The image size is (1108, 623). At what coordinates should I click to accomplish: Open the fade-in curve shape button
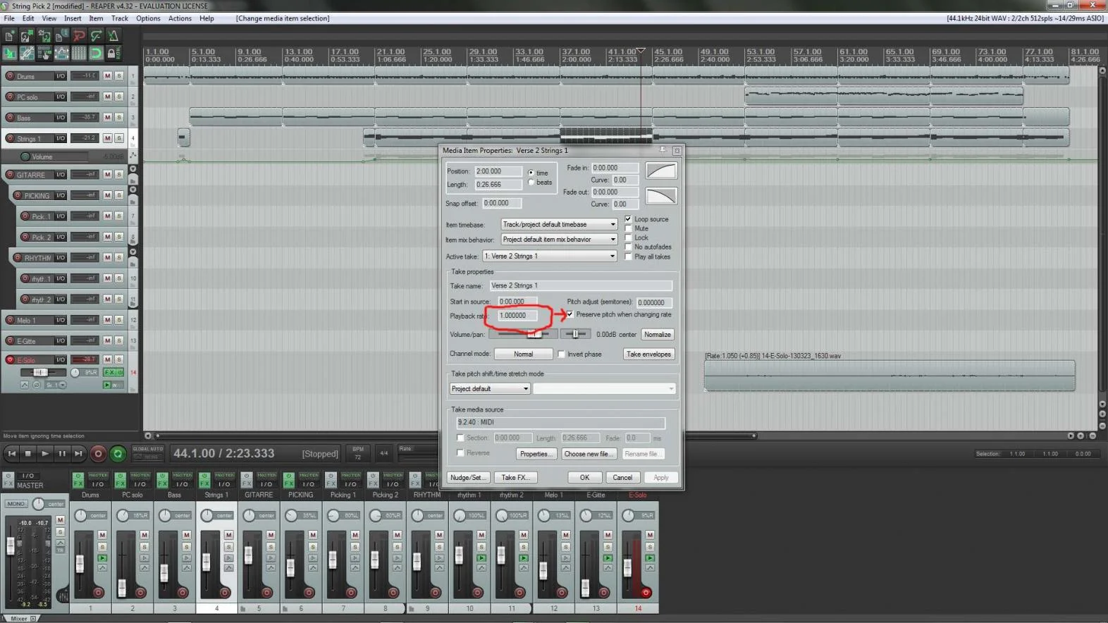(x=660, y=171)
